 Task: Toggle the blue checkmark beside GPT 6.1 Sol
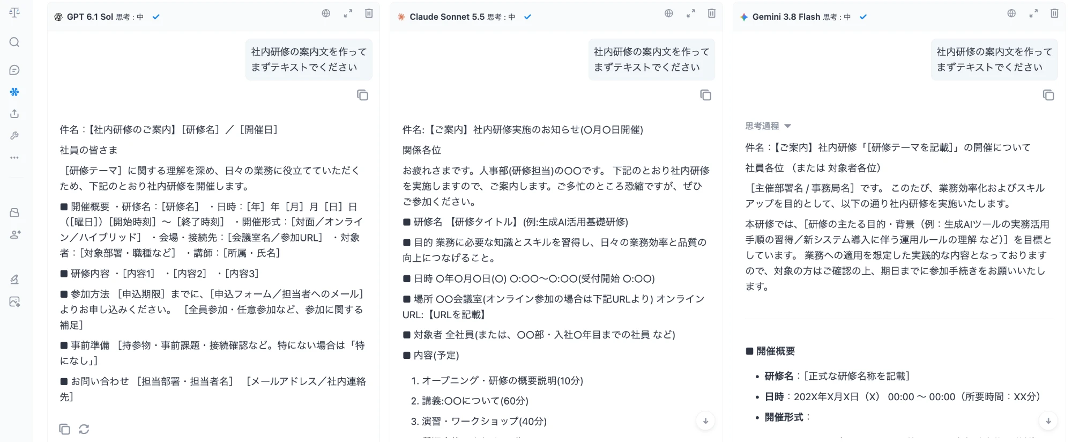coord(156,17)
